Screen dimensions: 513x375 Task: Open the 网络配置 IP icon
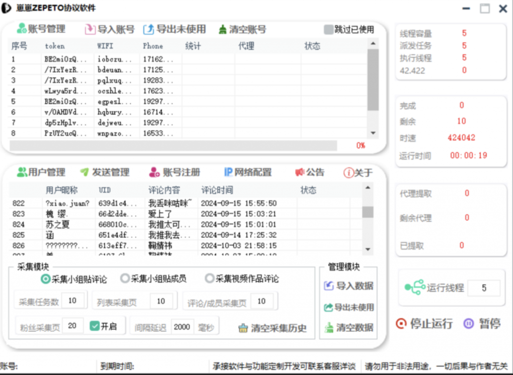tap(228, 172)
